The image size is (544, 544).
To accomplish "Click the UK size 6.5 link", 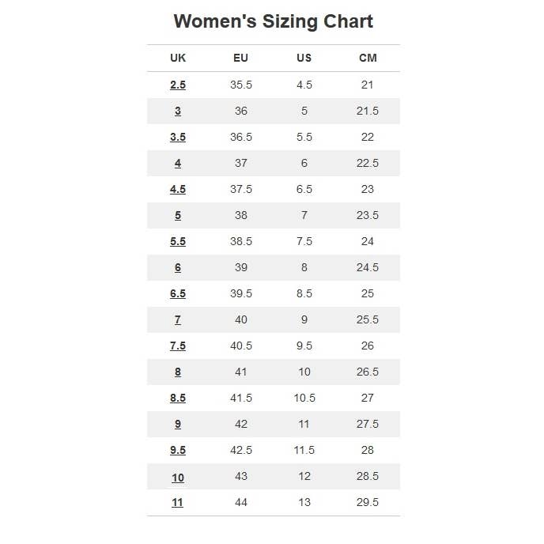I will click(178, 294).
